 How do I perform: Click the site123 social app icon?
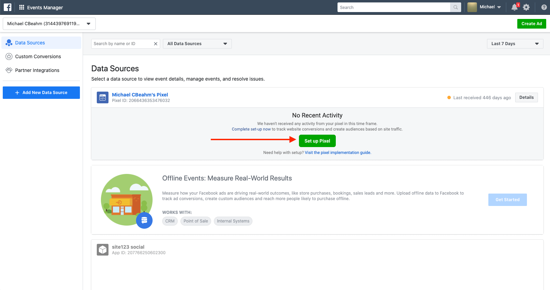[103, 250]
